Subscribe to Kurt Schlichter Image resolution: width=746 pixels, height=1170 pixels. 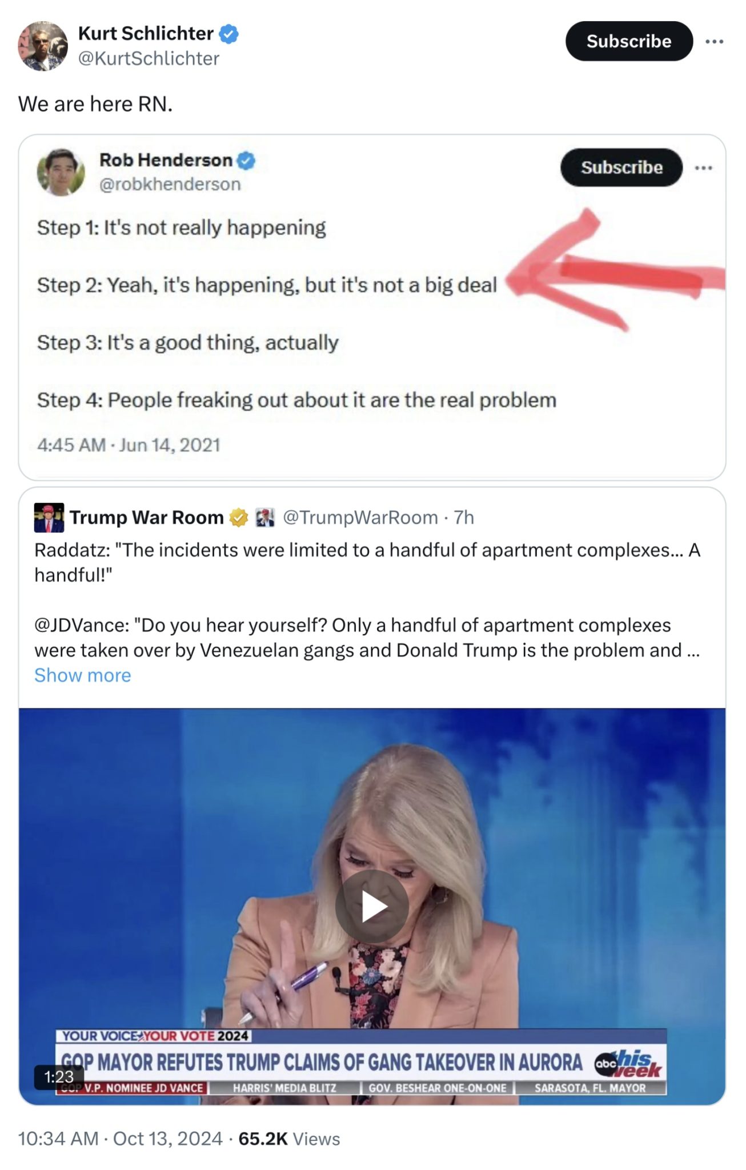(628, 41)
